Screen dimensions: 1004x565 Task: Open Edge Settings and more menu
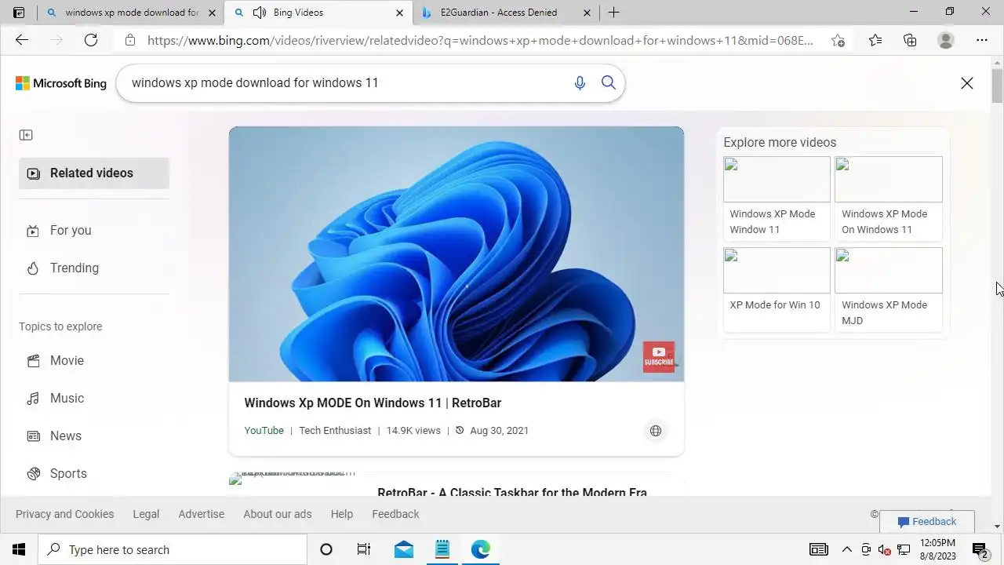point(982,40)
